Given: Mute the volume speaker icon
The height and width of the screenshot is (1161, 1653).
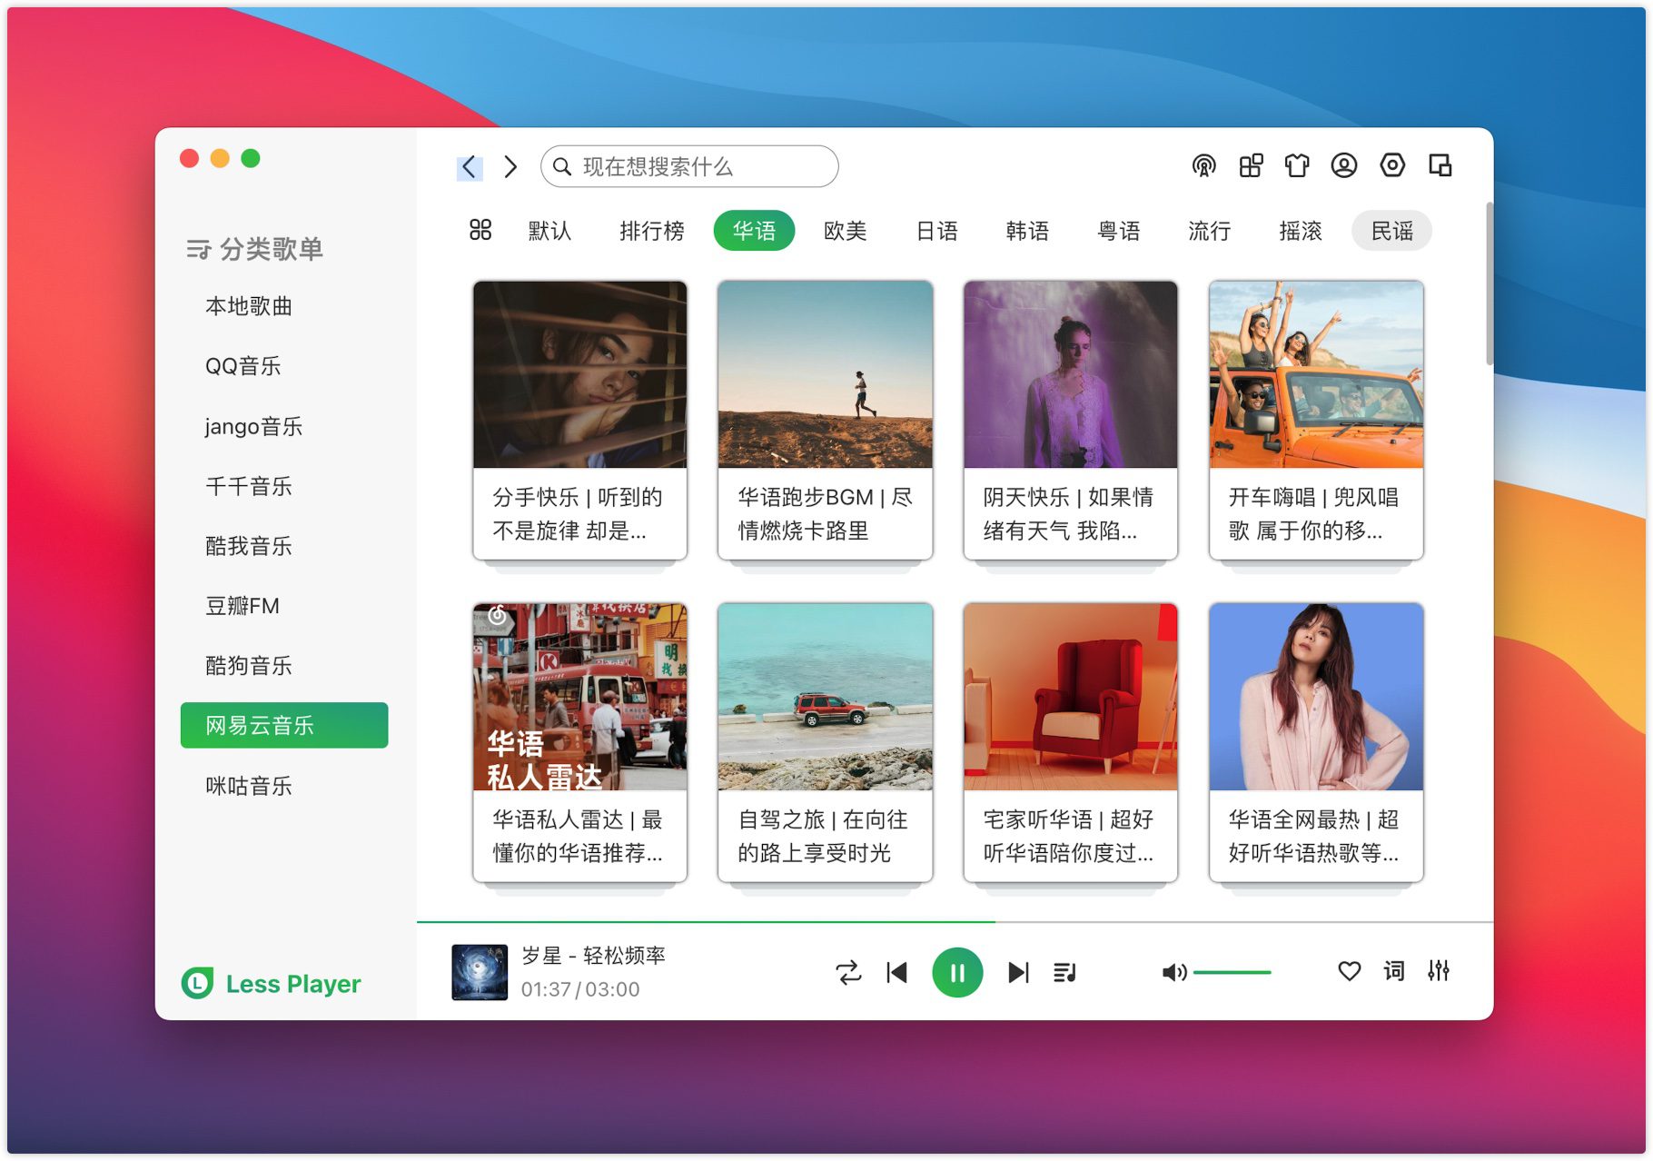Looking at the screenshot, I should pos(1173,973).
